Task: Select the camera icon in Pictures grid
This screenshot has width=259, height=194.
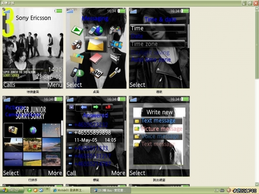Action: tap(13, 130)
